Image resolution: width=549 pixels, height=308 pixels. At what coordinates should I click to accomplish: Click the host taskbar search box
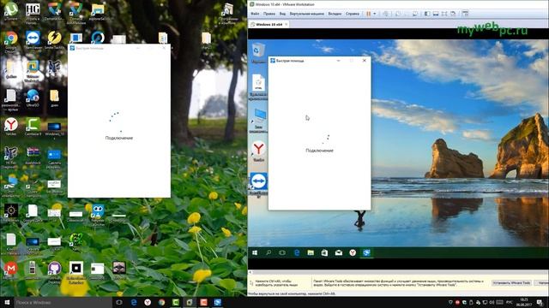pos(62,302)
